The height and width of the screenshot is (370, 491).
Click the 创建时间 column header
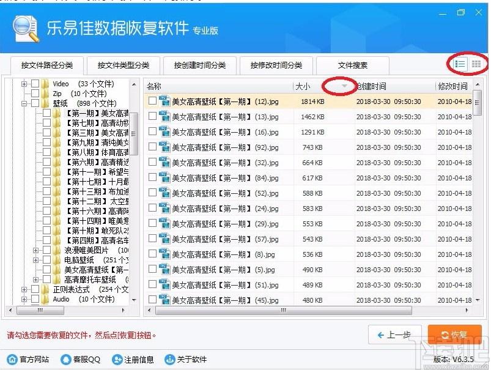point(395,86)
